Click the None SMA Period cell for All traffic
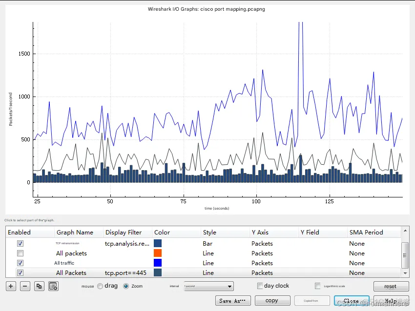 357,263
